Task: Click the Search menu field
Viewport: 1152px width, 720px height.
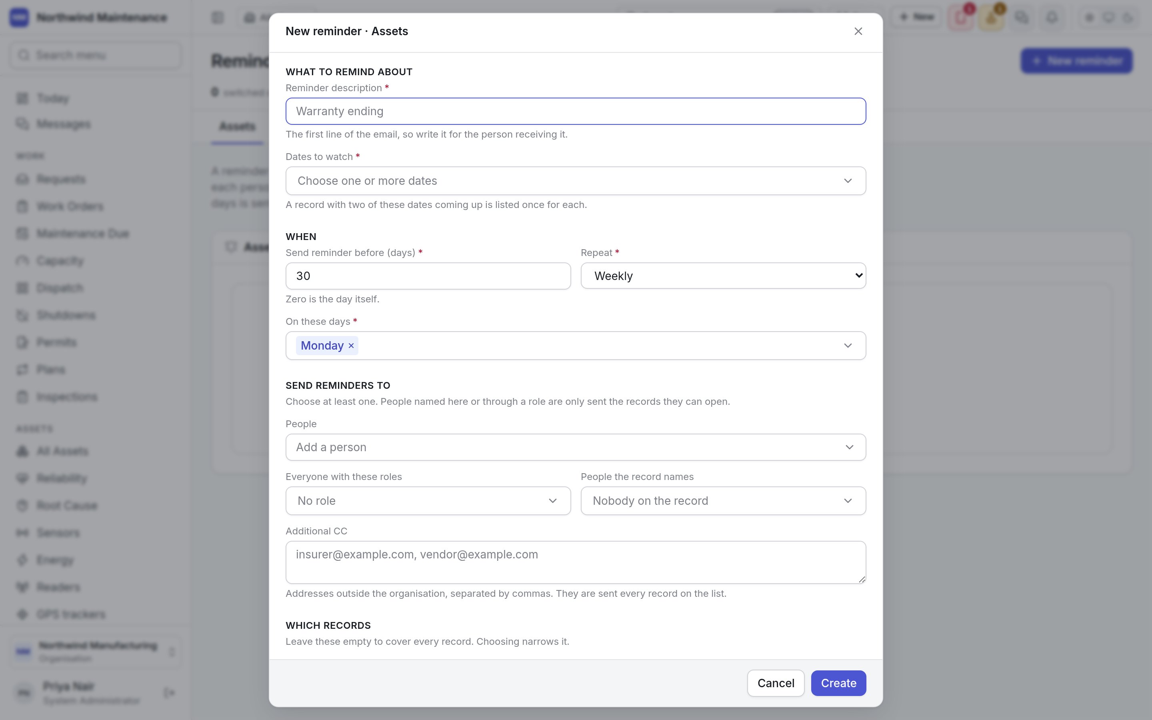Action: tap(95, 55)
